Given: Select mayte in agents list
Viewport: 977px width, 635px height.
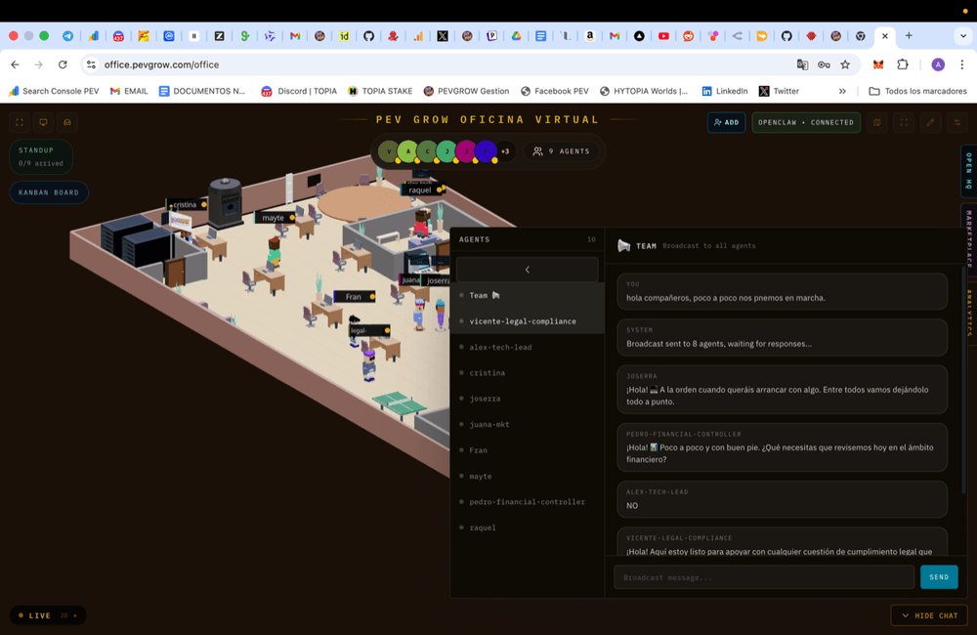Looking at the screenshot, I should [528, 476].
